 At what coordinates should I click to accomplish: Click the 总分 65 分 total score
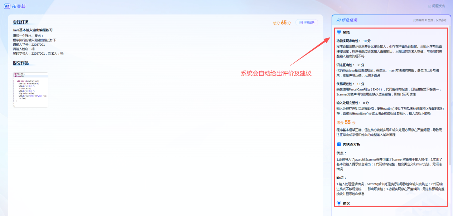click(282, 23)
